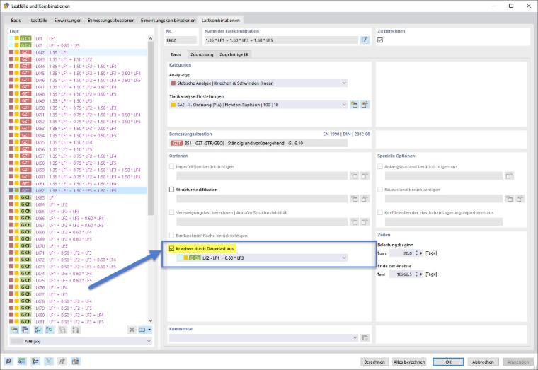Click the new icon in the Verzweigungslast row

point(354,222)
